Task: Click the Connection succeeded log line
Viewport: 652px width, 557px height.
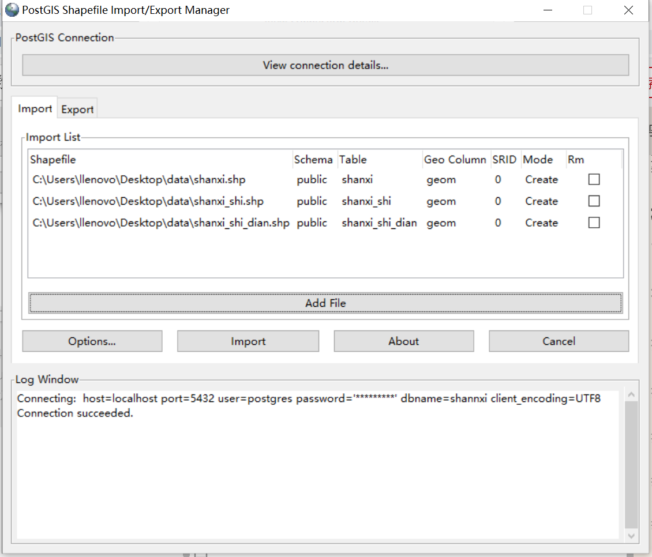Action: 75,413
